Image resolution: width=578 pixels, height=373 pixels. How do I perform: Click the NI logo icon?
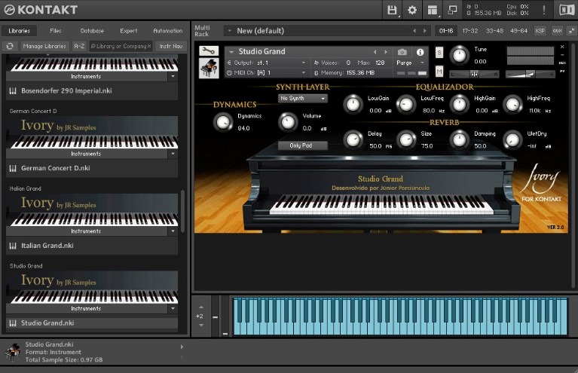pos(566,10)
